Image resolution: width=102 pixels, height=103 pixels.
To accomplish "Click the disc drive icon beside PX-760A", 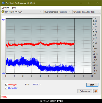I will pos(3,12).
